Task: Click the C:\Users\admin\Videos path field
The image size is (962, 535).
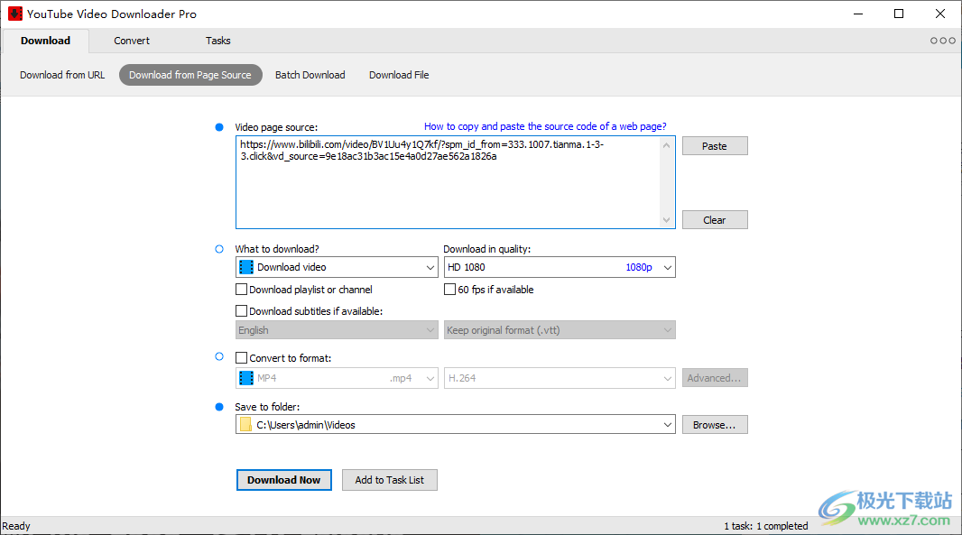Action: (x=457, y=425)
